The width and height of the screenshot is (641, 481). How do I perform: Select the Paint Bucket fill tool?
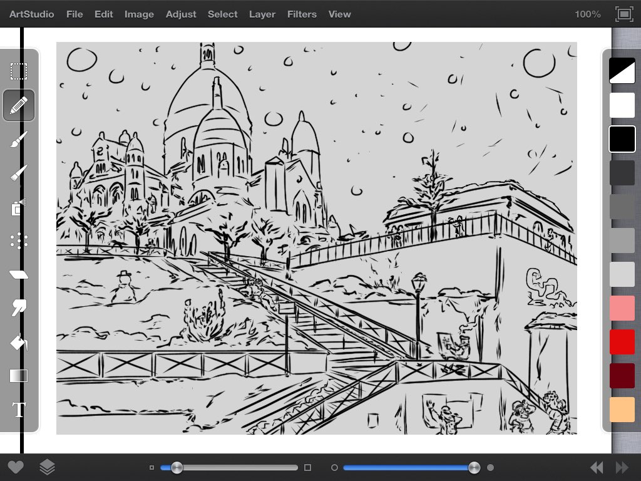pyautogui.click(x=19, y=342)
